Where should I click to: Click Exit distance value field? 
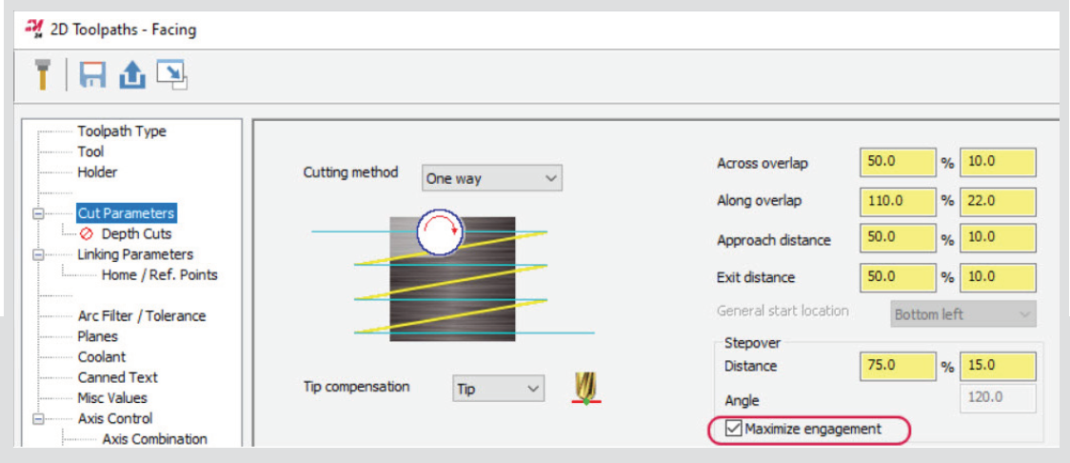point(998,276)
